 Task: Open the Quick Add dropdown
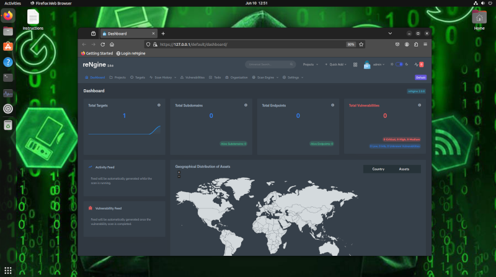point(338,64)
